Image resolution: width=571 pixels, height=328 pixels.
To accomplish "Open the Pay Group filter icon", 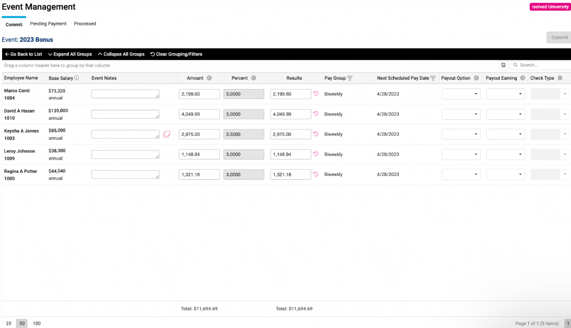I will (350, 78).
